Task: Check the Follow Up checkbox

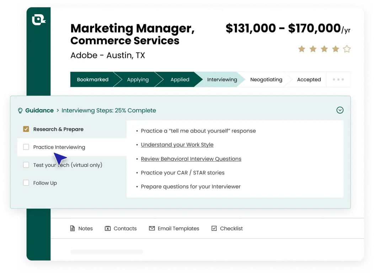Action: (x=26, y=183)
